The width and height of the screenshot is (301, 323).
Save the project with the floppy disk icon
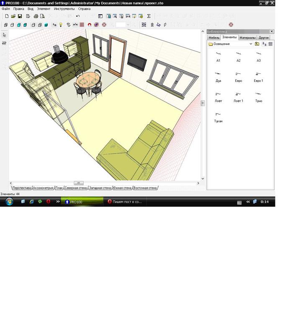click(20, 16)
